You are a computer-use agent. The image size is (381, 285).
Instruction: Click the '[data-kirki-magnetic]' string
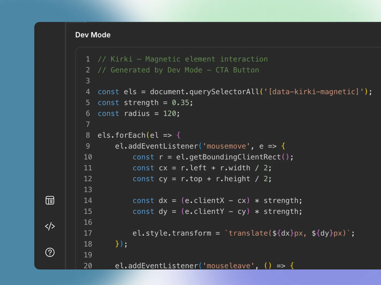314,92
